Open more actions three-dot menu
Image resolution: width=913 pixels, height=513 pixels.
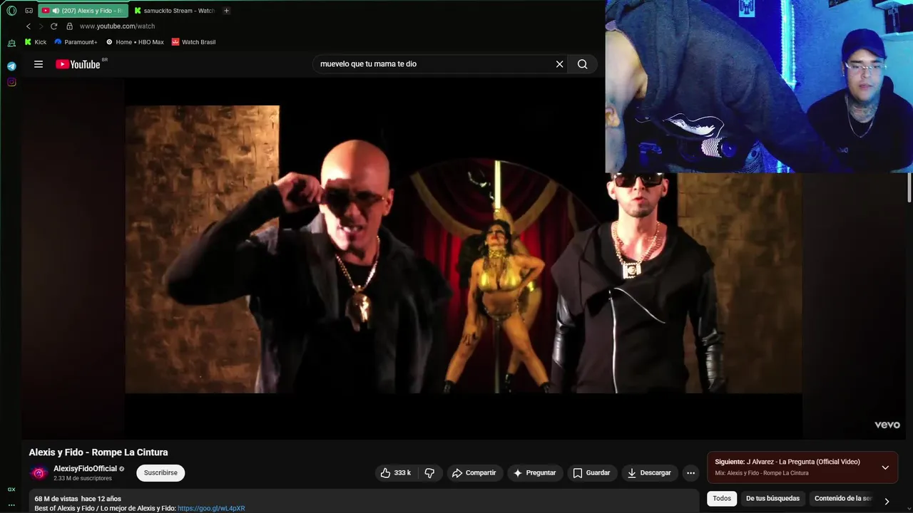click(690, 473)
